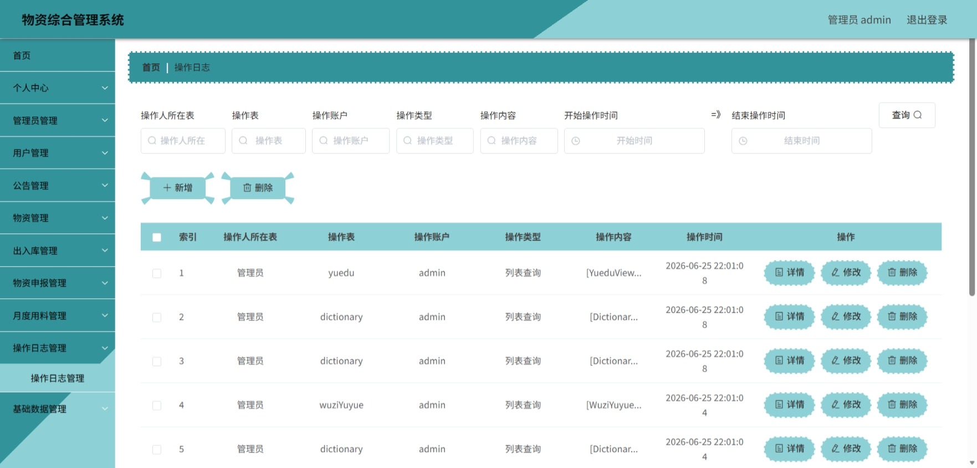977x468 pixels.
Task: Click the scrollbar down arrow
Action: 971,462
